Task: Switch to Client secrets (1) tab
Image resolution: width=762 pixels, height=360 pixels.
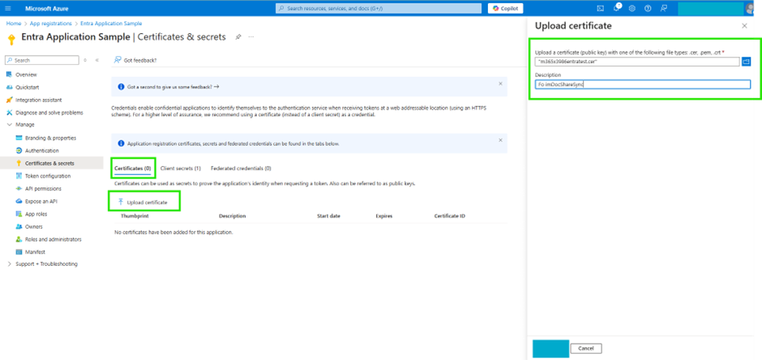Action: point(180,168)
